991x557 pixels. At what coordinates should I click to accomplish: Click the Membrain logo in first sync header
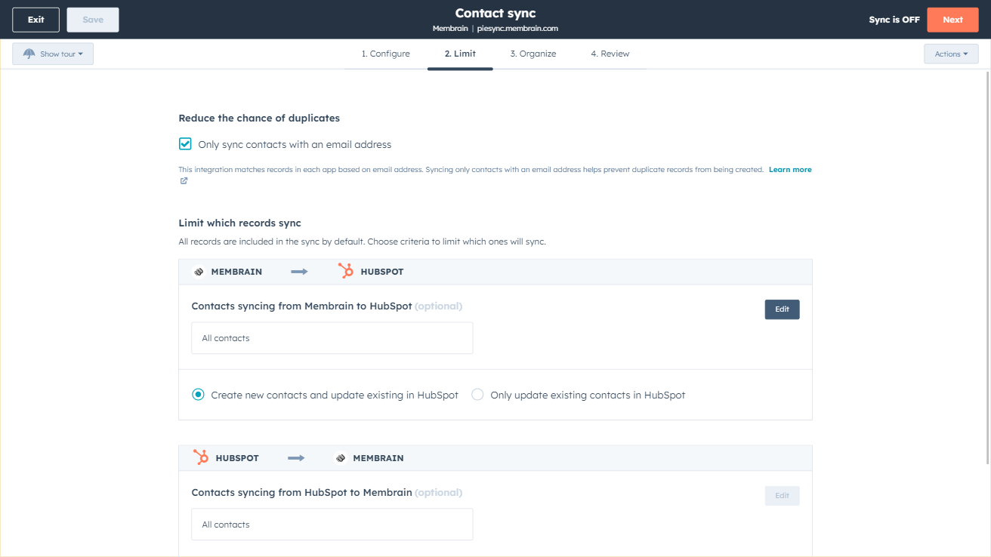click(199, 272)
